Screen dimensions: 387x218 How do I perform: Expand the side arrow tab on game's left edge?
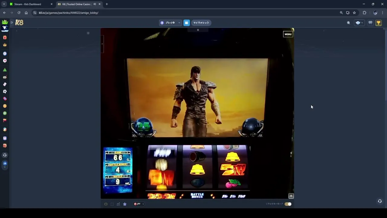coord(102,44)
